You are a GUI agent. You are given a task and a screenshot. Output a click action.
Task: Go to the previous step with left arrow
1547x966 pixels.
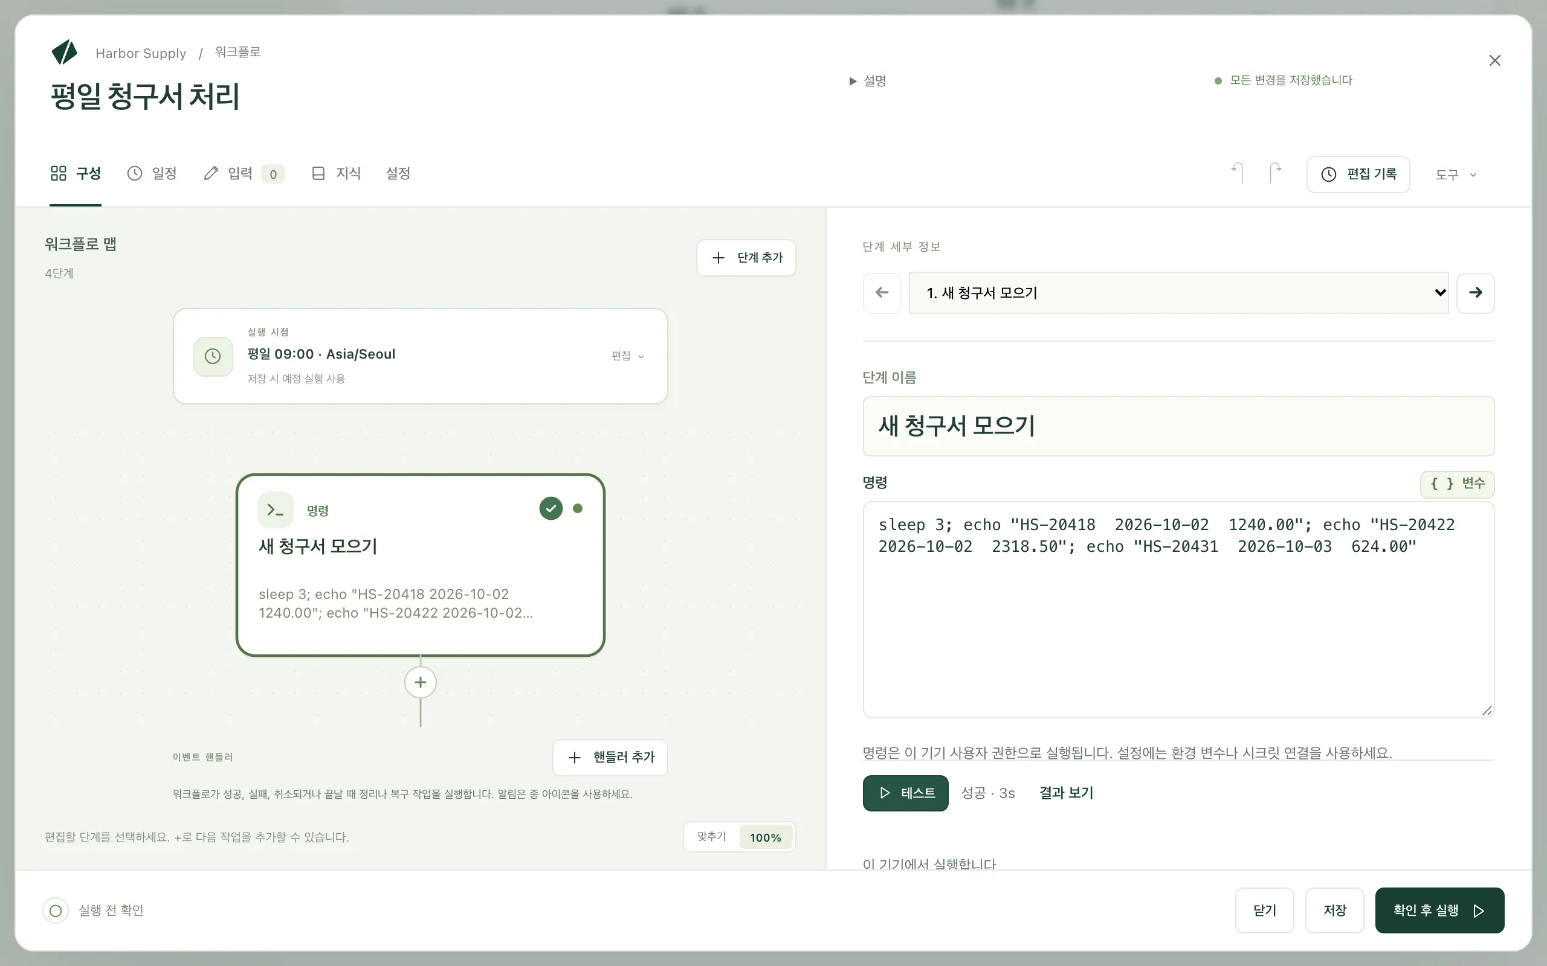pyautogui.click(x=882, y=293)
